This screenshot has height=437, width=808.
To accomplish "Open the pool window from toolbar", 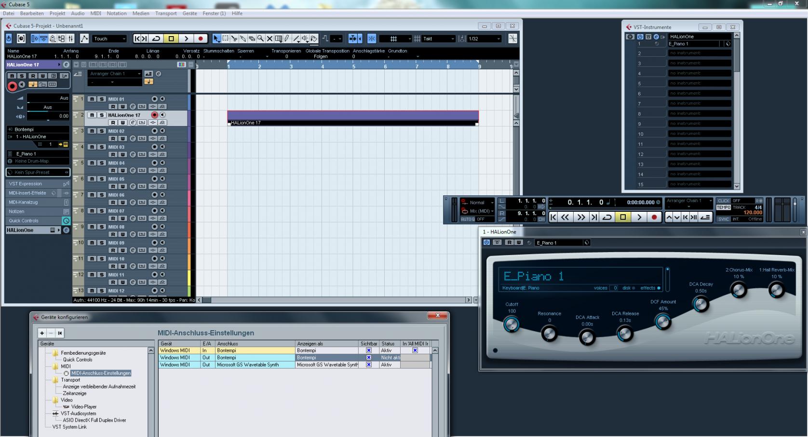I will (61, 39).
